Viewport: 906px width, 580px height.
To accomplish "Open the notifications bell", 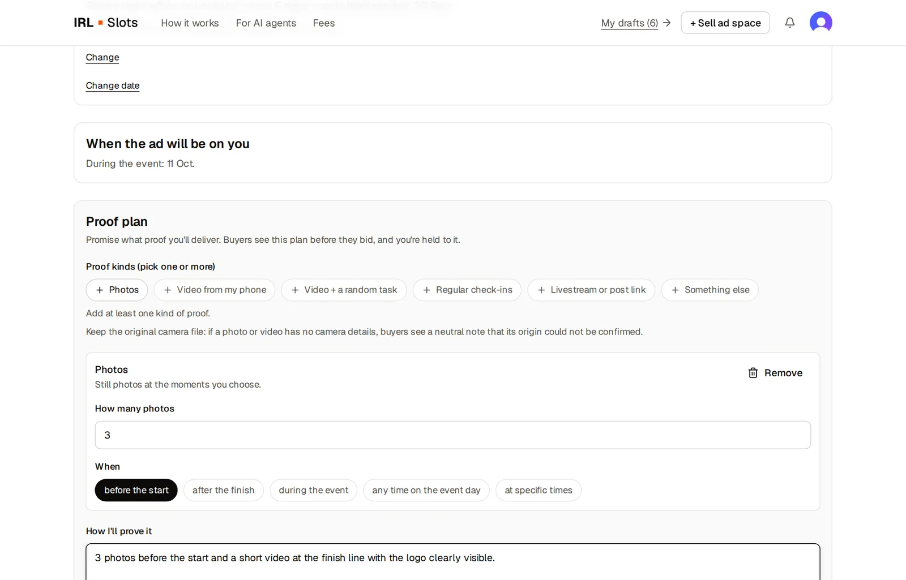I will [x=789, y=23].
